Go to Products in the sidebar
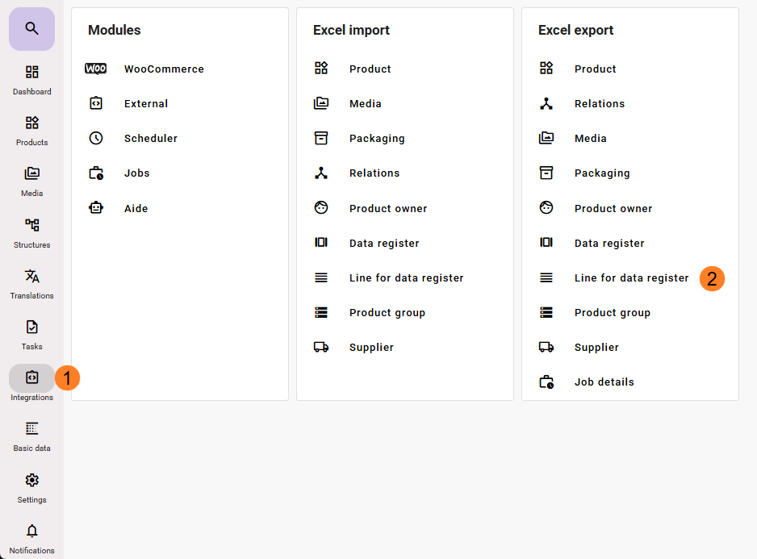757x559 pixels. [31, 130]
